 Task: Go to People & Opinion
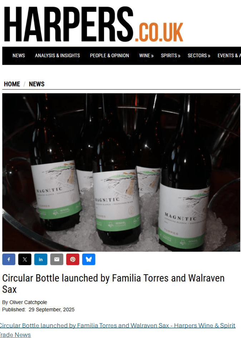109,55
